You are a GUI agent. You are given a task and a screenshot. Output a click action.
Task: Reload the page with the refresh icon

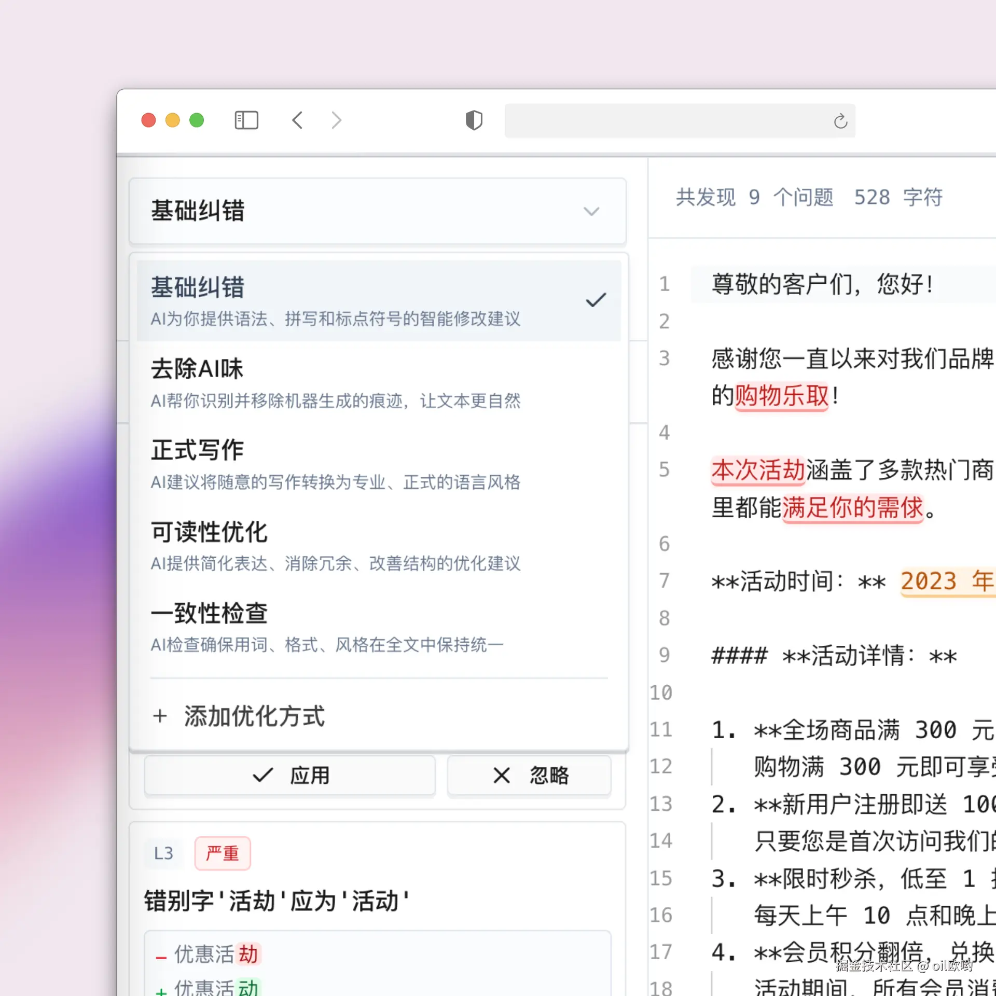[840, 121]
